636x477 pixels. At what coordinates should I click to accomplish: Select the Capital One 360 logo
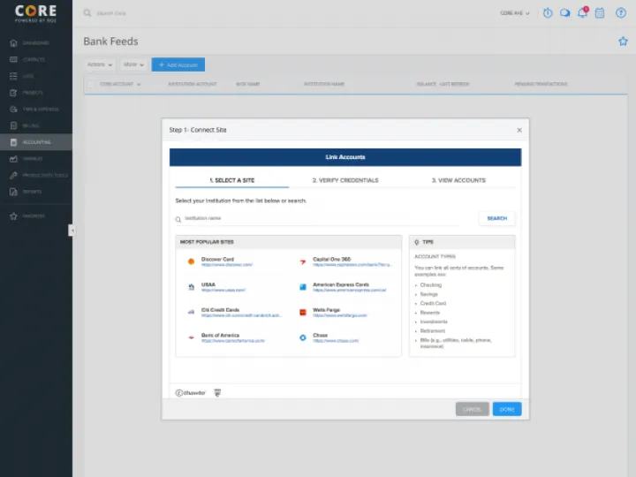click(x=303, y=261)
